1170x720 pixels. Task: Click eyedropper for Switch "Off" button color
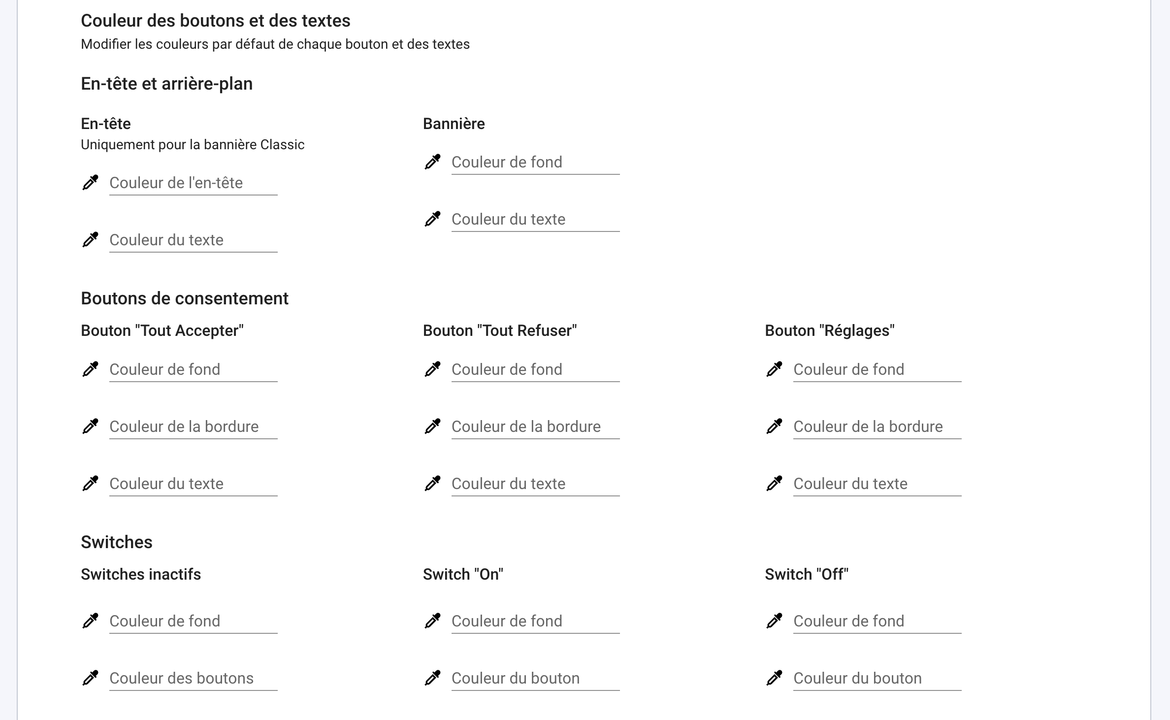[x=774, y=678]
